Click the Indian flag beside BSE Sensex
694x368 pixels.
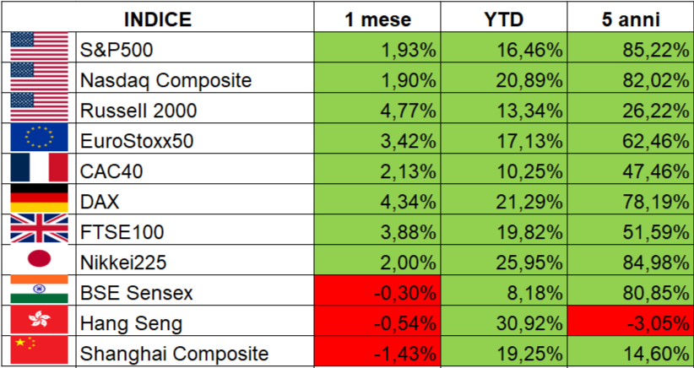pos(39,291)
